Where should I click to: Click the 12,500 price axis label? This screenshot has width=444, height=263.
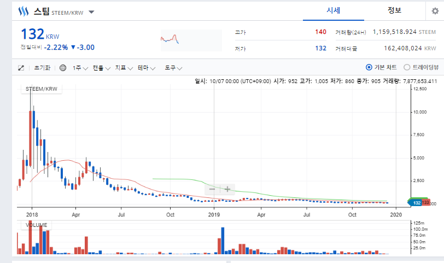click(x=419, y=89)
